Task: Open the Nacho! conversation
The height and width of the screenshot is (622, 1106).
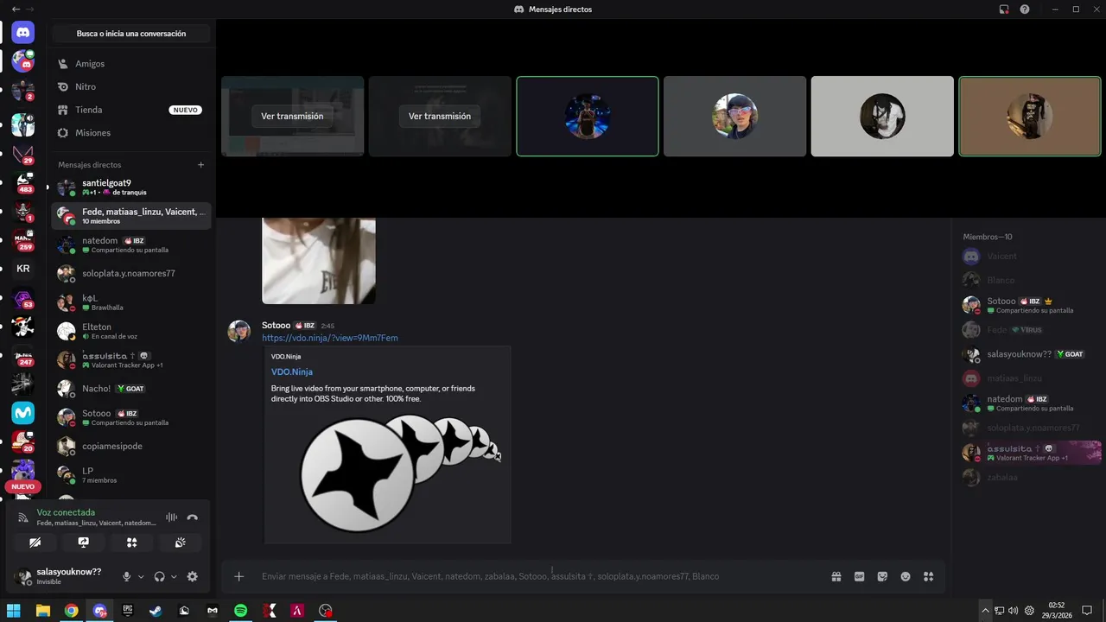Action: click(130, 389)
